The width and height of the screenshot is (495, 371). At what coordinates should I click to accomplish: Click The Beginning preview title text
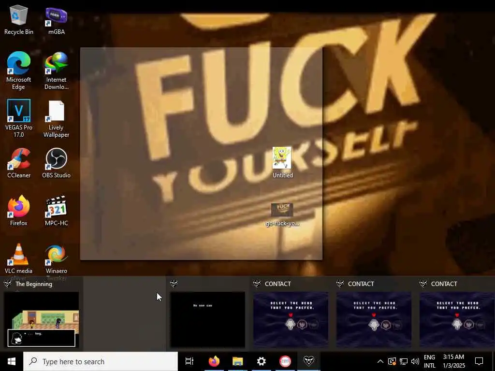pyautogui.click(x=34, y=284)
